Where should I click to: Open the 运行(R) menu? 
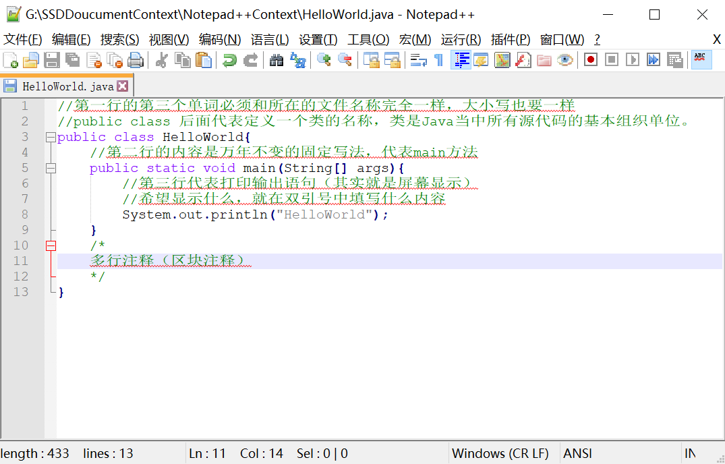[461, 40]
